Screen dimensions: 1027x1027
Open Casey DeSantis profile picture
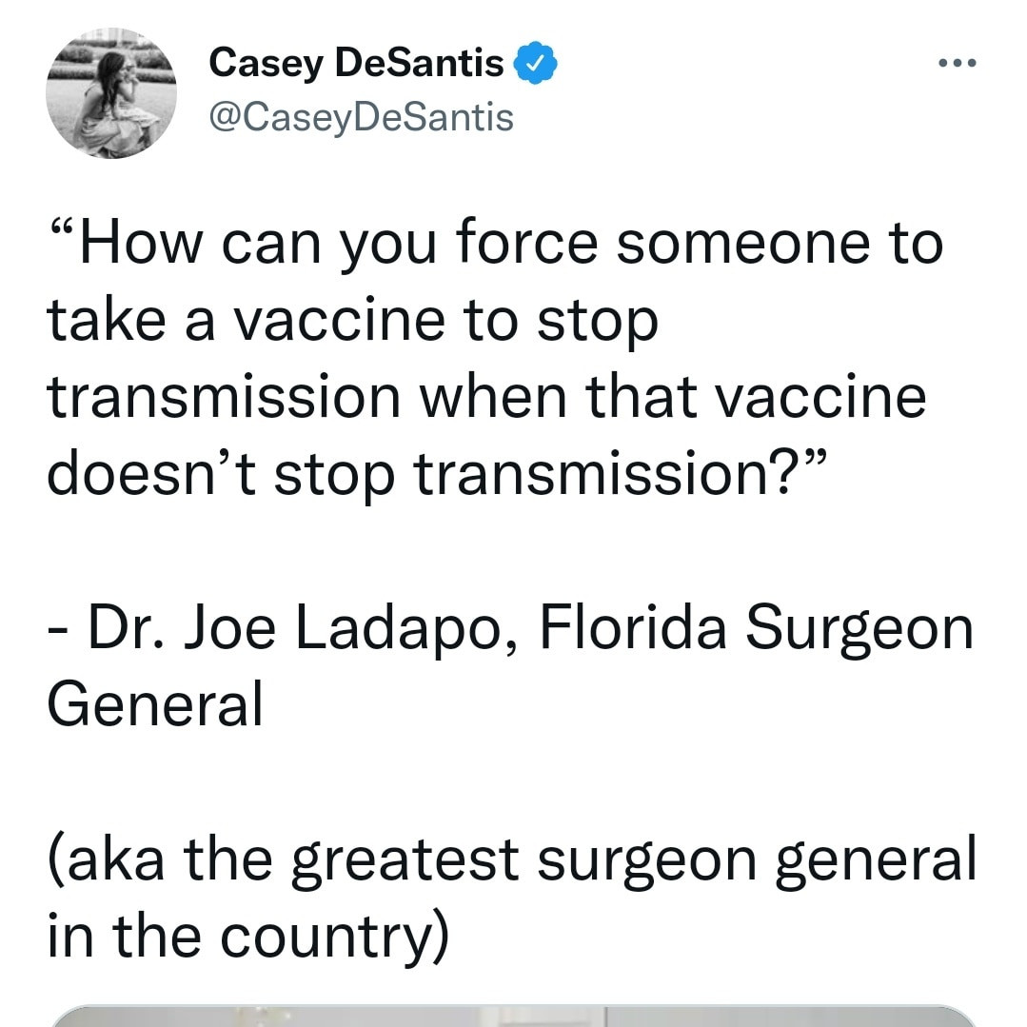click(111, 93)
